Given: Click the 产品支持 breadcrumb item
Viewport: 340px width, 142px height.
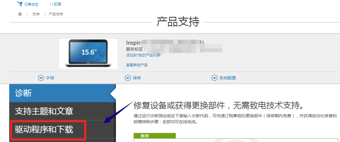Looking at the screenshot, I should tap(56, 14).
